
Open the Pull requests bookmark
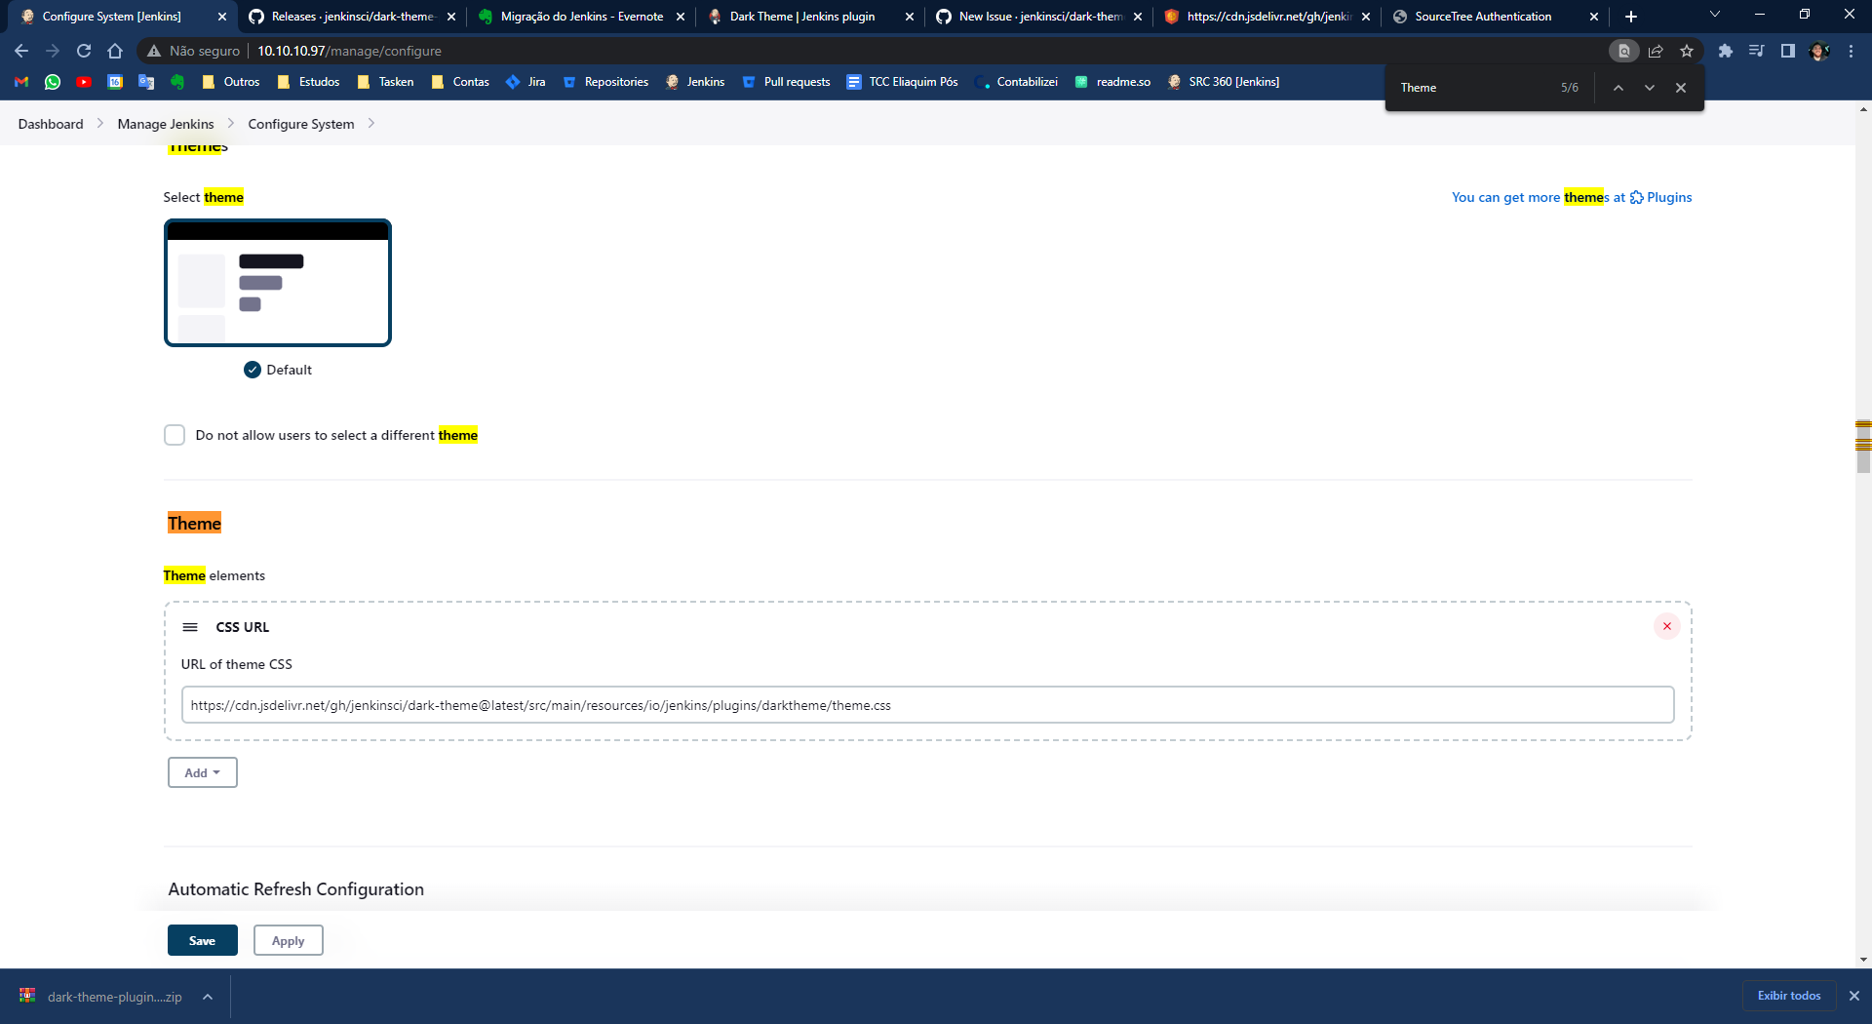[x=786, y=82]
